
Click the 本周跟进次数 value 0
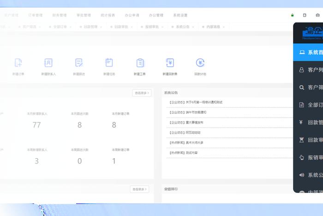pos(79,161)
